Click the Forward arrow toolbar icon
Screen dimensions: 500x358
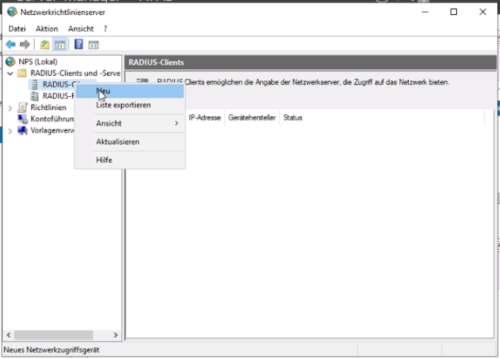pos(25,44)
